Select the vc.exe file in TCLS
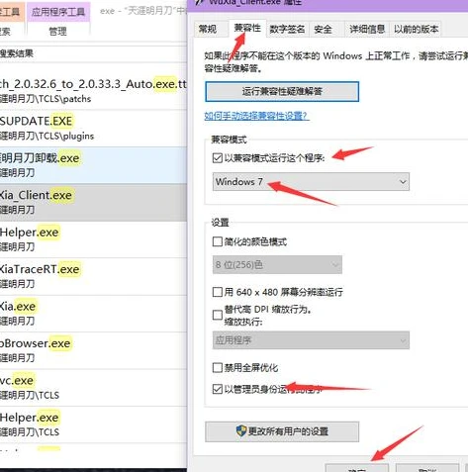 93,388
